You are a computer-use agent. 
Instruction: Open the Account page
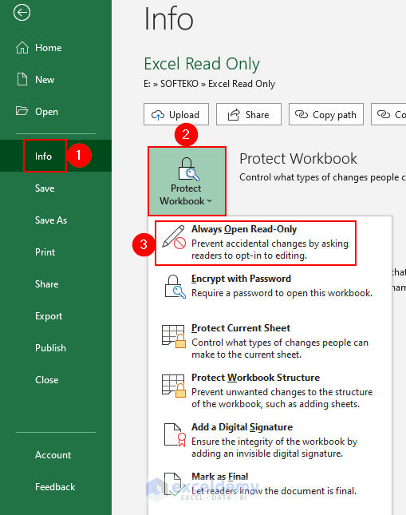tap(56, 454)
